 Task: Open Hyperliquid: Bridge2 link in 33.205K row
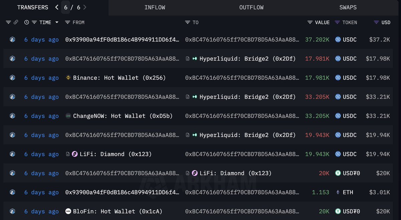pos(248,97)
